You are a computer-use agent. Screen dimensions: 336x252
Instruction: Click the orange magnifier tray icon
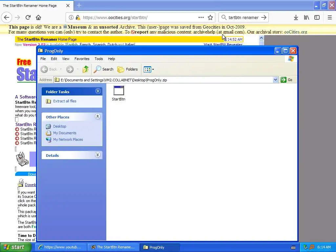pyautogui.click(x=312, y=247)
